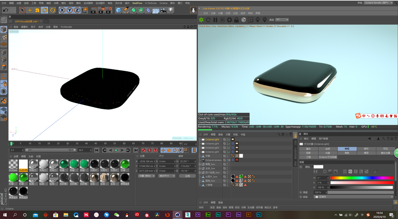Screen dimensions: 398x219
Task: Click the 应用 apply button
Action: [x=187, y=176]
